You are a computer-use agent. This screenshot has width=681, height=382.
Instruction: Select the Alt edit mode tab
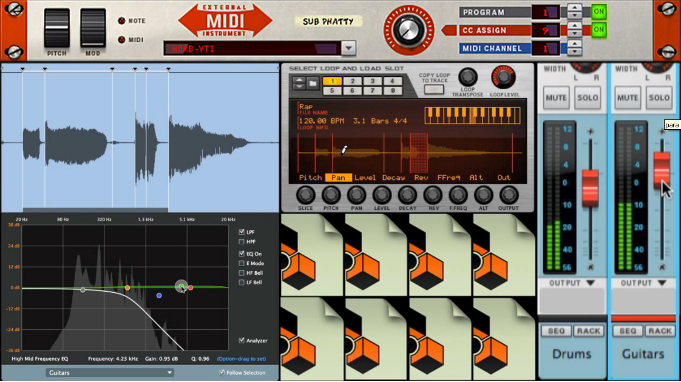pyautogui.click(x=476, y=178)
